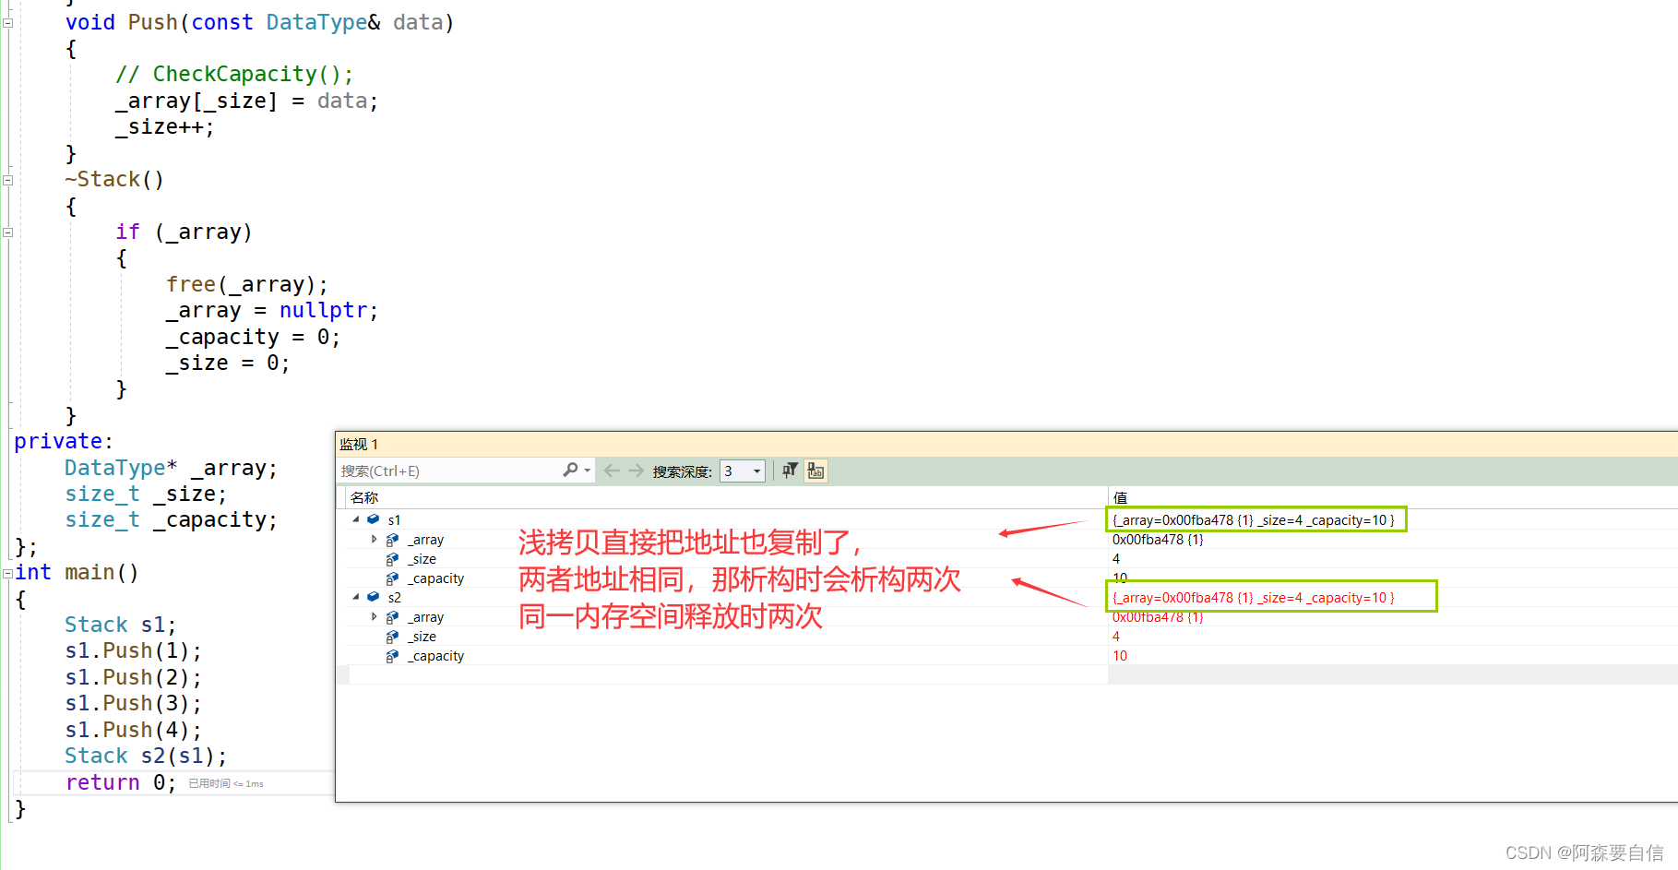This screenshot has width=1678, height=870.
Task: Click the private field icon of s1 _size
Action: pos(392,559)
